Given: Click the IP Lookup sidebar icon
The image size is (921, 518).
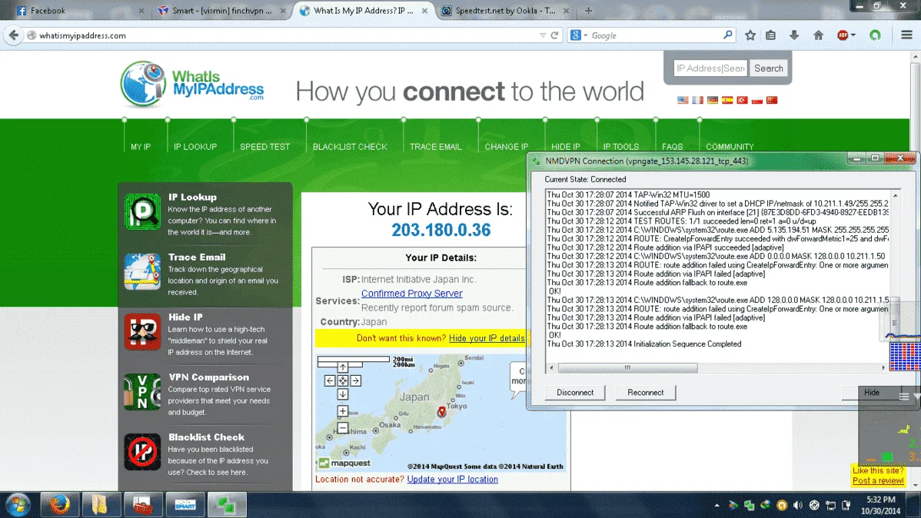Looking at the screenshot, I should (142, 211).
